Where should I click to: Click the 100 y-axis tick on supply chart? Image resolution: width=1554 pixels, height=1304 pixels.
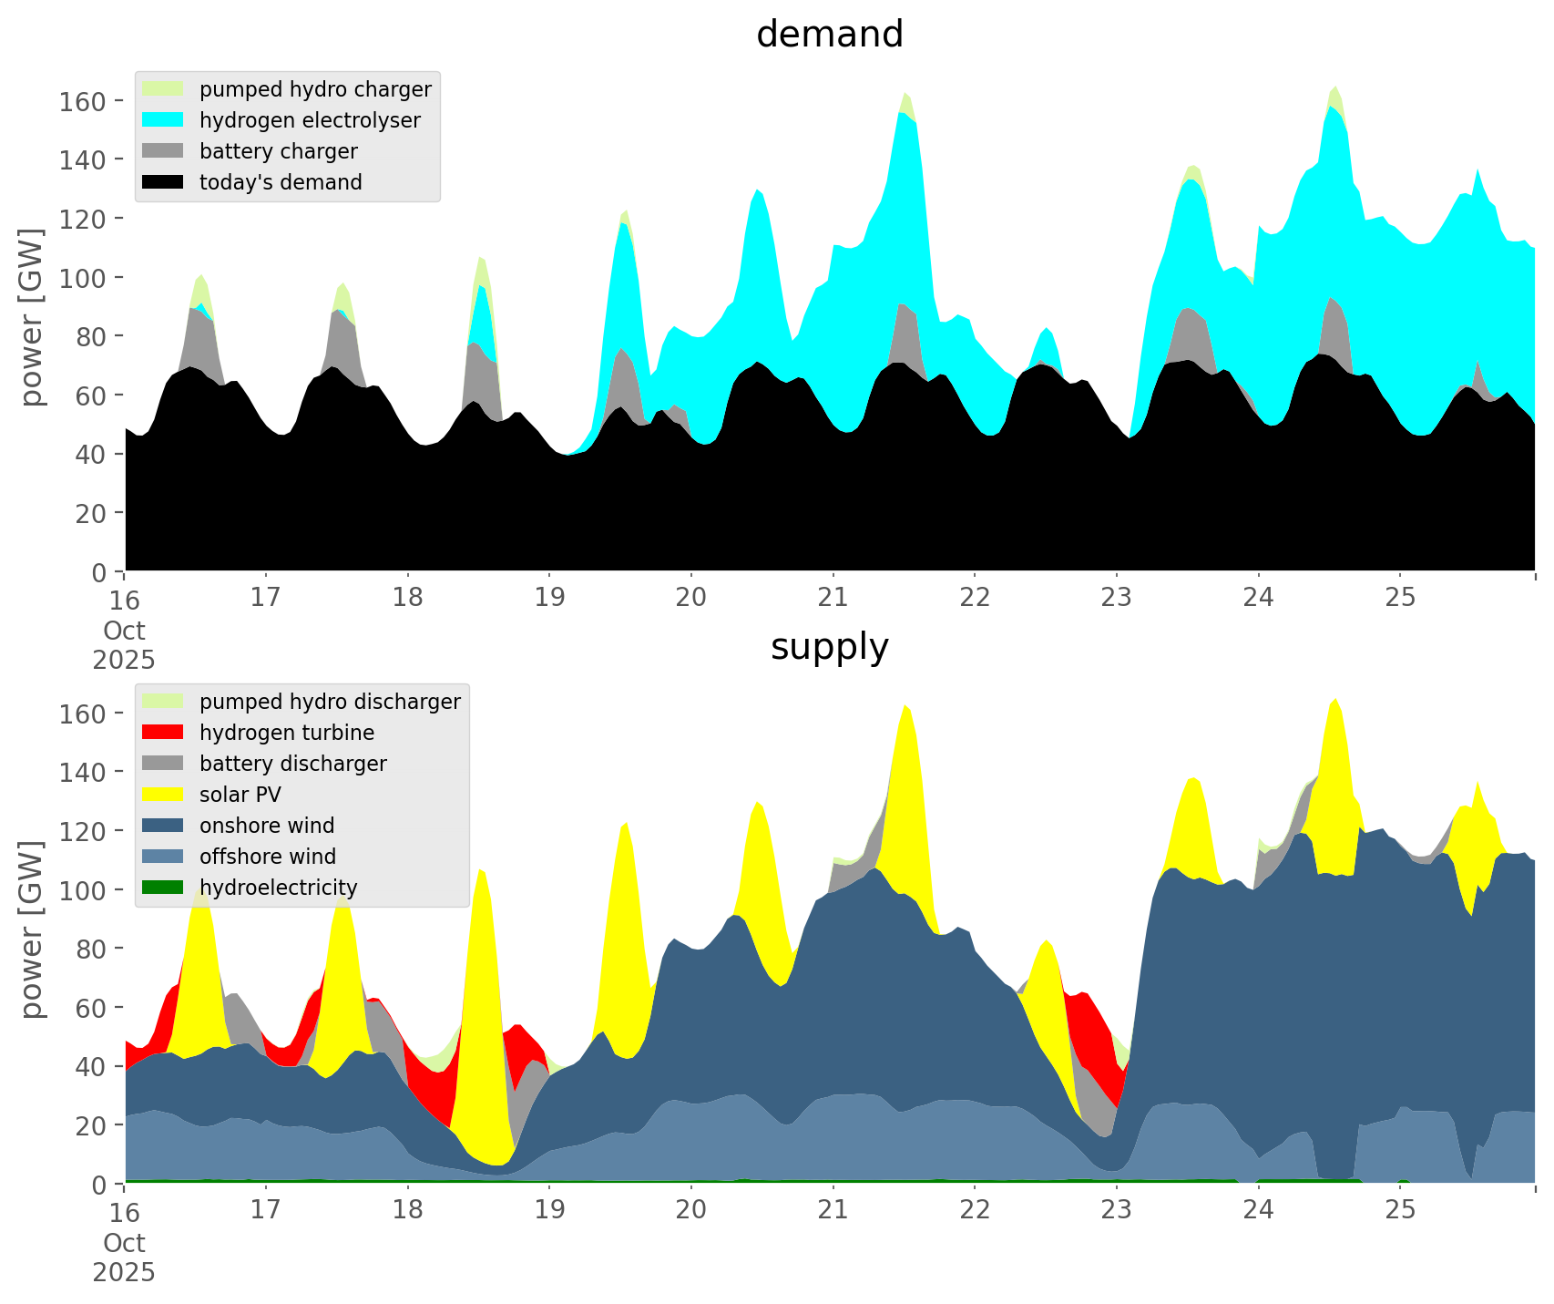82,890
